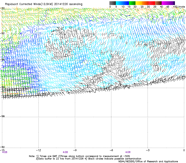
Task: Click the green 15-20 knots color swatch
Action: pos(132,3)
